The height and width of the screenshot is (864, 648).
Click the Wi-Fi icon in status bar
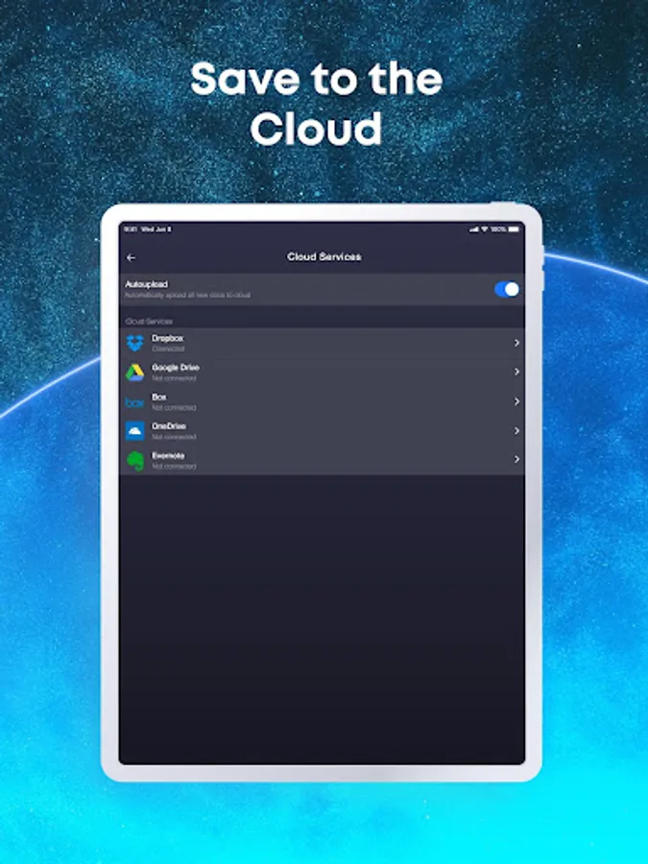point(485,229)
